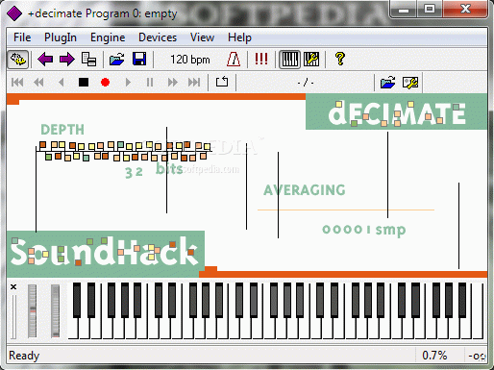The height and width of the screenshot is (370, 494).
Task: Open keyboard configuration wrench icon
Action: coord(311,60)
